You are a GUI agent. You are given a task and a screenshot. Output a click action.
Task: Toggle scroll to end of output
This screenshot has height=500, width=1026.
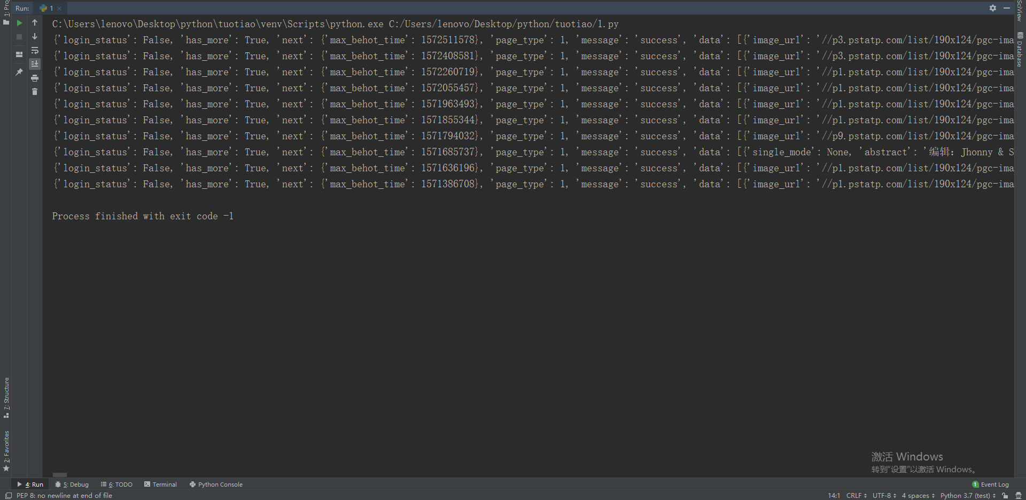[35, 64]
